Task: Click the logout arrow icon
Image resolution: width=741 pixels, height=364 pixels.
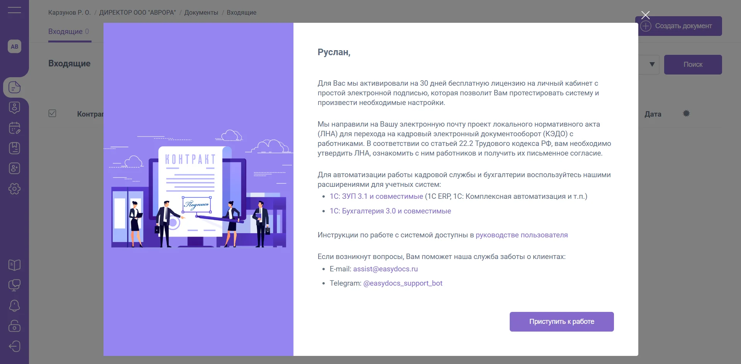Action: click(x=14, y=346)
